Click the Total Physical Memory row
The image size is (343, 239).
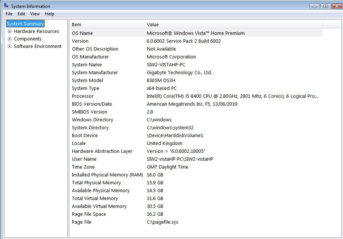pyautogui.click(x=196, y=183)
